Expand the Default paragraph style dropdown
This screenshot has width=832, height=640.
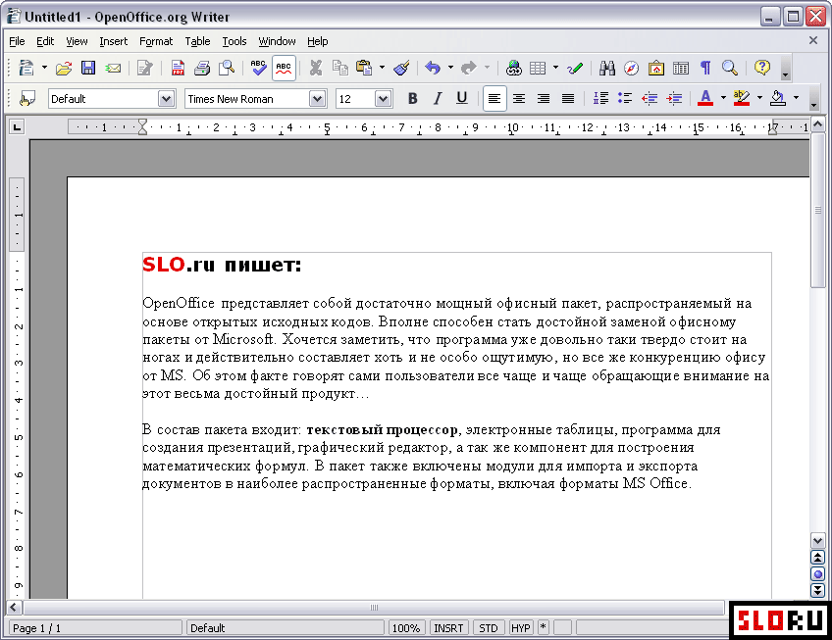point(166,98)
